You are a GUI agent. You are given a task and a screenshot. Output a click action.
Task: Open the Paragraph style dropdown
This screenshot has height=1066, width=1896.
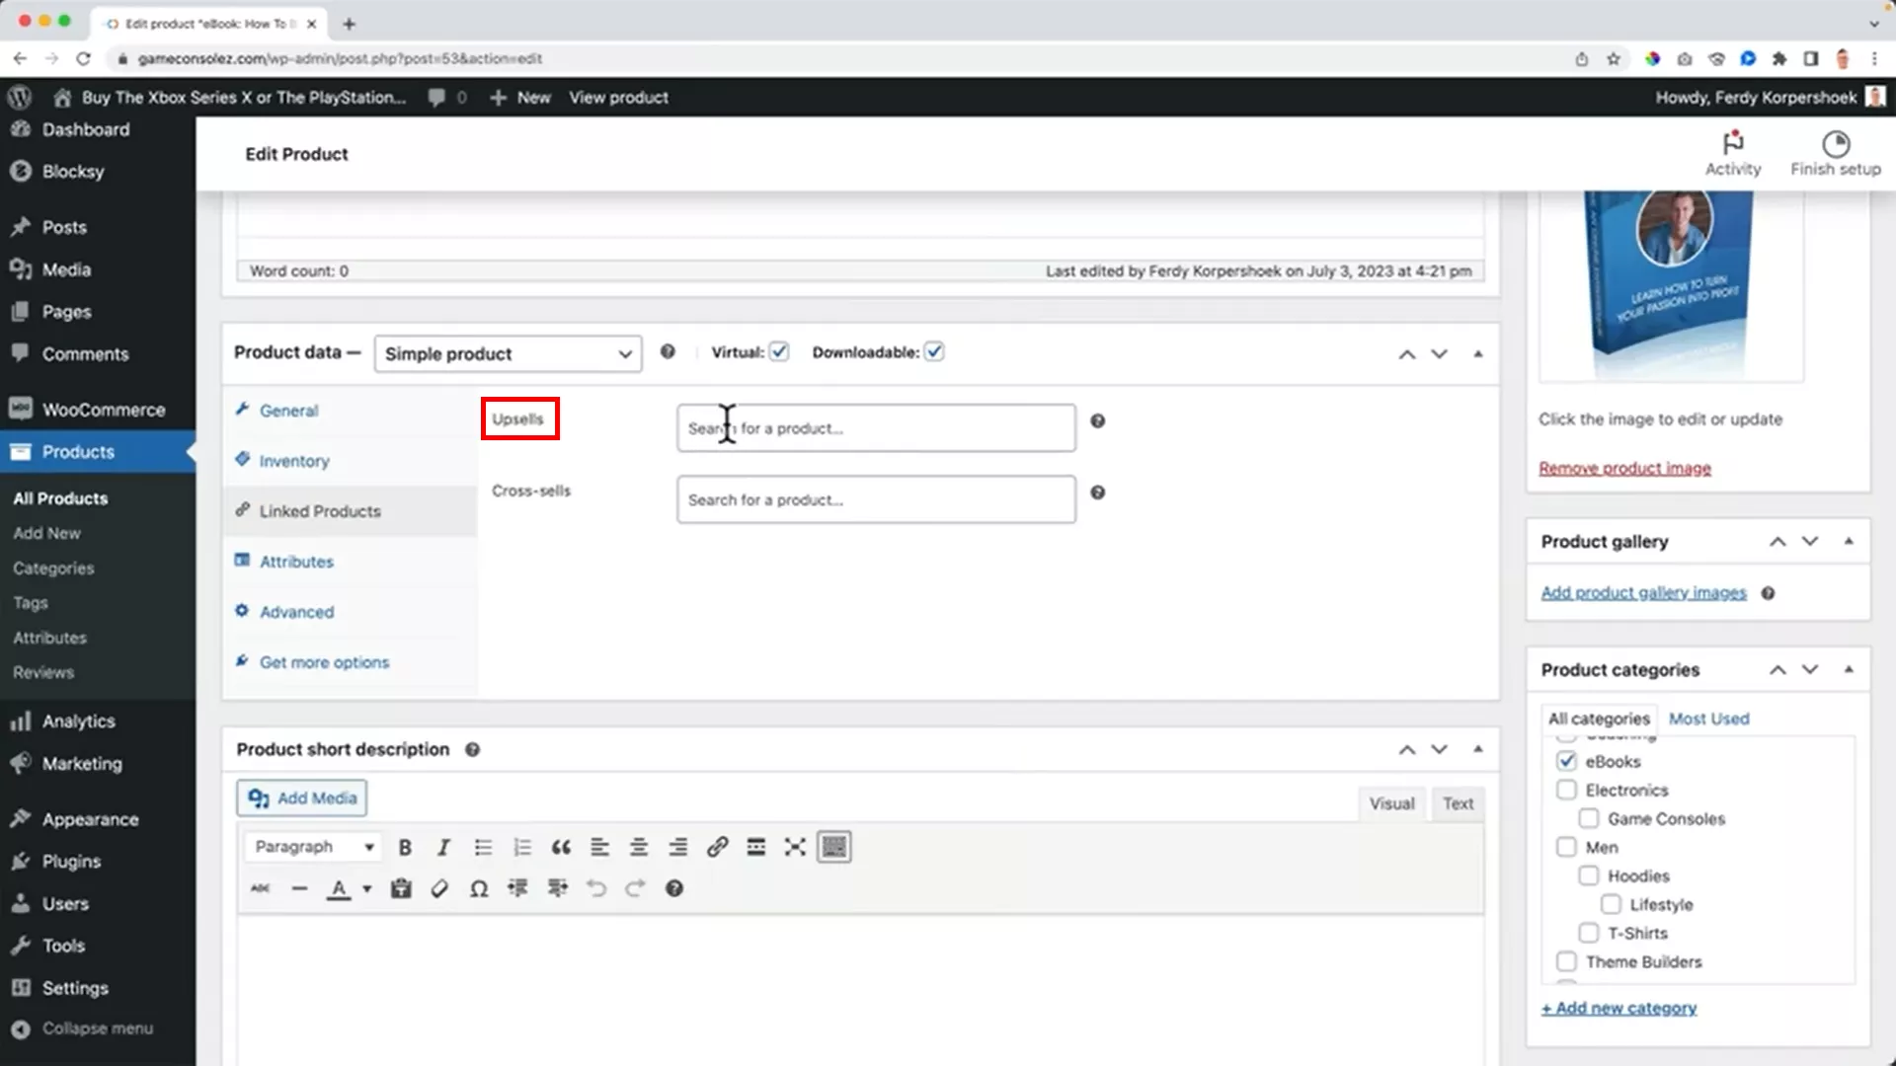(x=312, y=847)
